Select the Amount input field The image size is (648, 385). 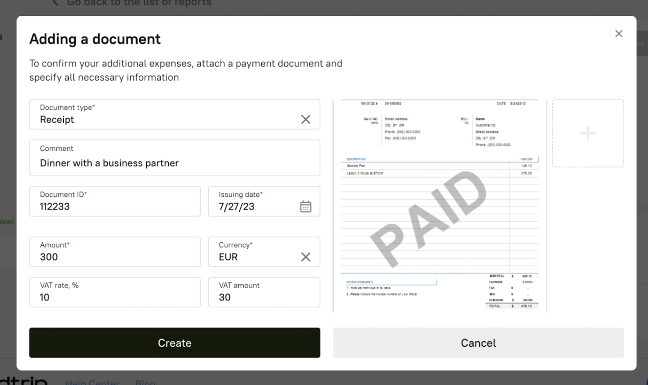click(115, 257)
